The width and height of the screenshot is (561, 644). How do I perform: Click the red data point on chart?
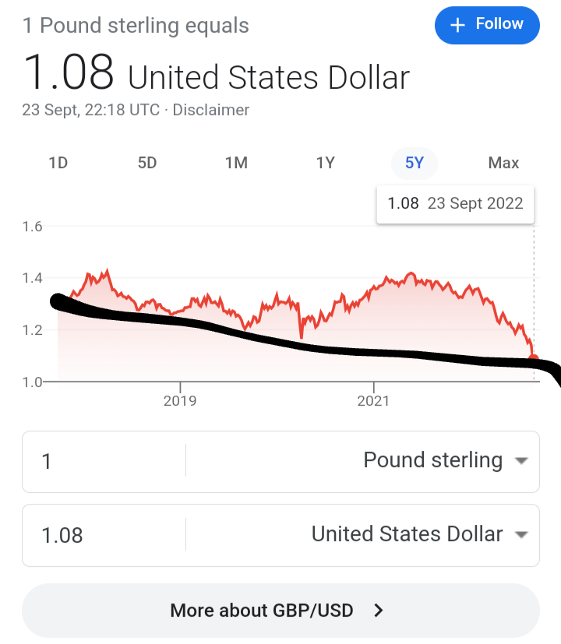[x=534, y=358]
